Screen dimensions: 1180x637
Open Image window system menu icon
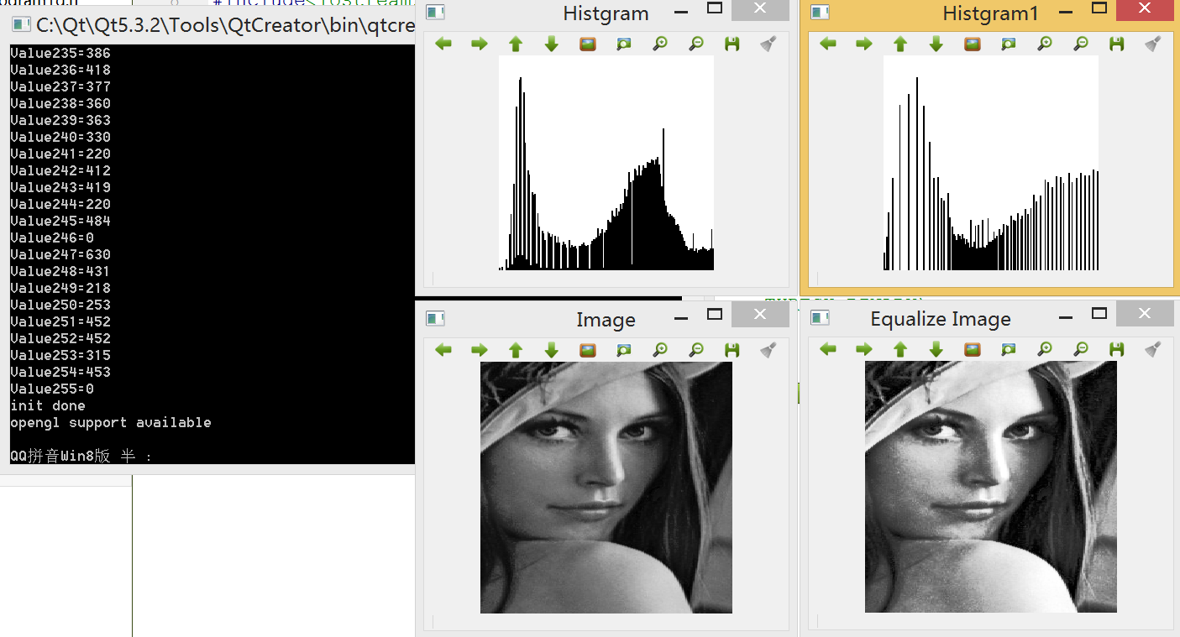click(x=435, y=319)
